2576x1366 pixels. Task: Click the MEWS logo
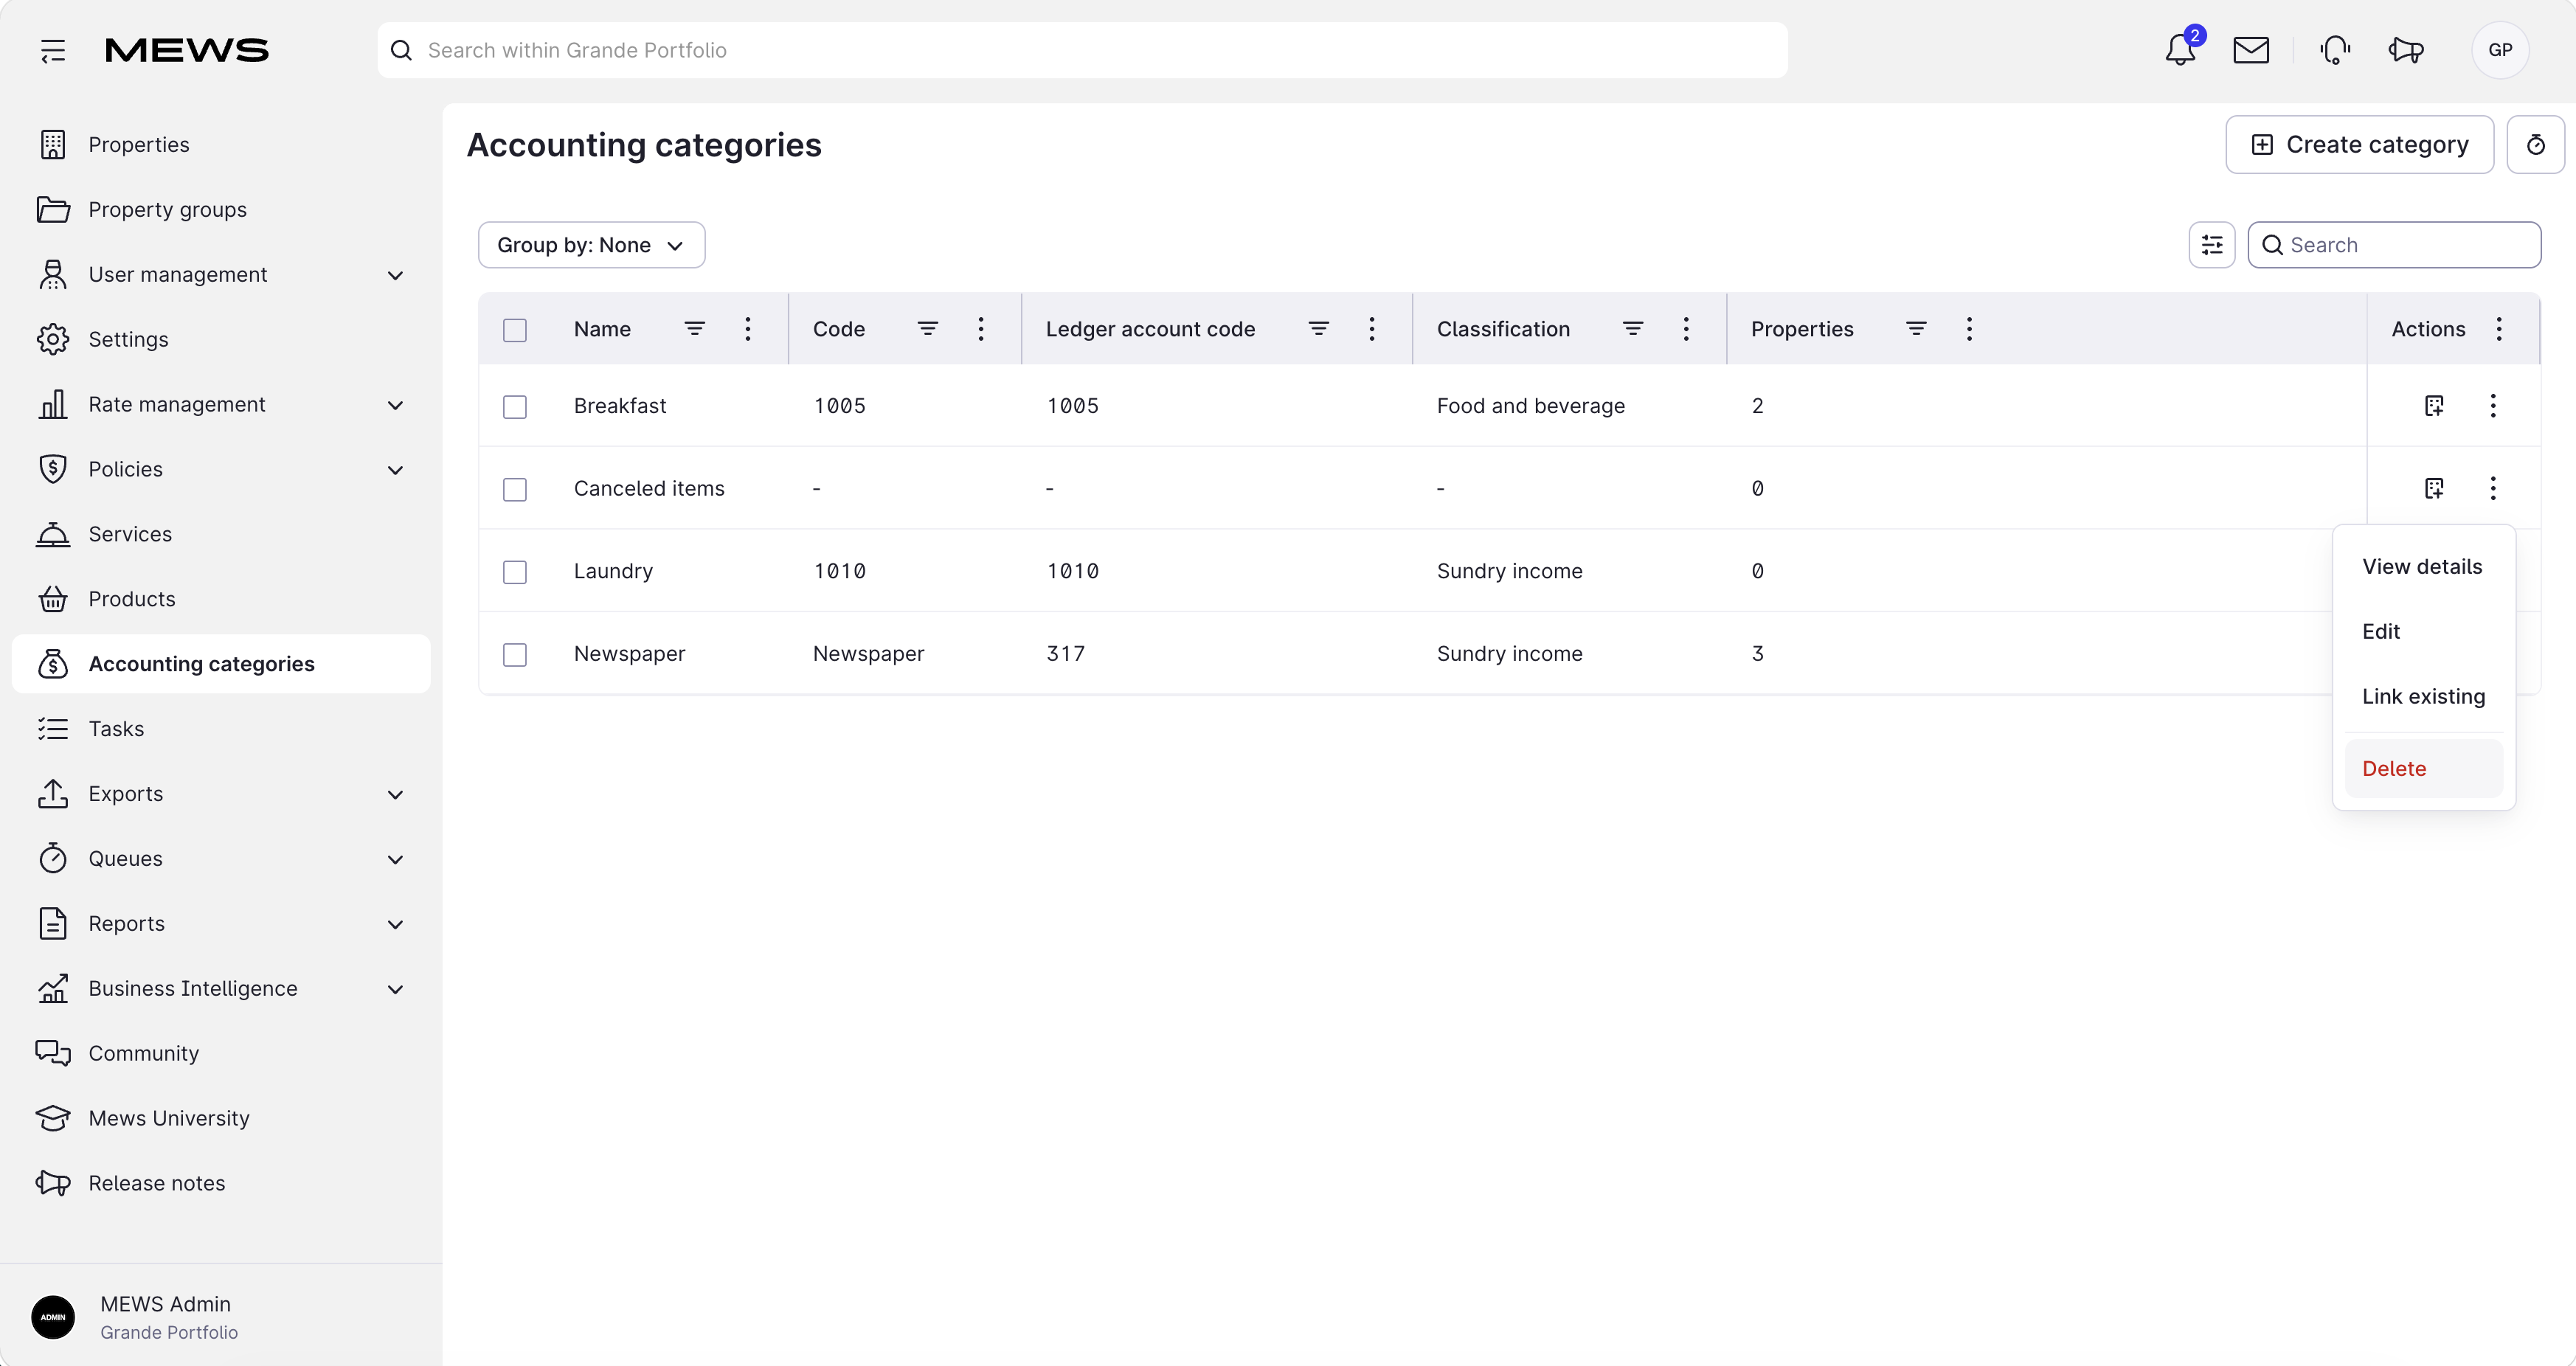187,50
